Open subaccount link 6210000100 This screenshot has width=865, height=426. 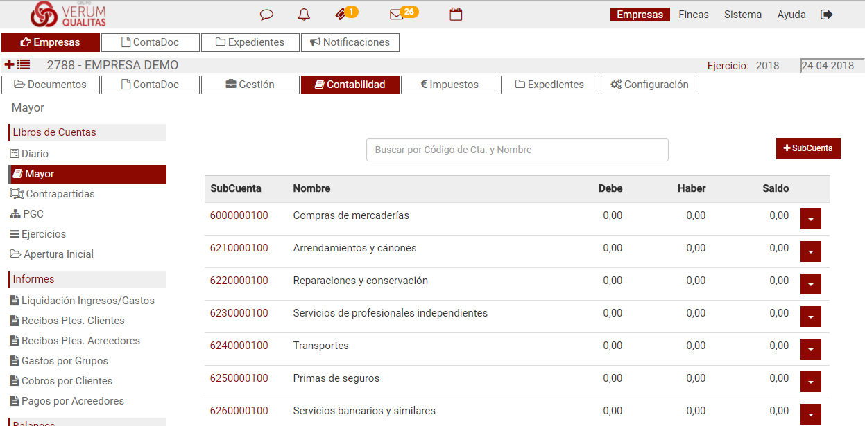click(239, 248)
